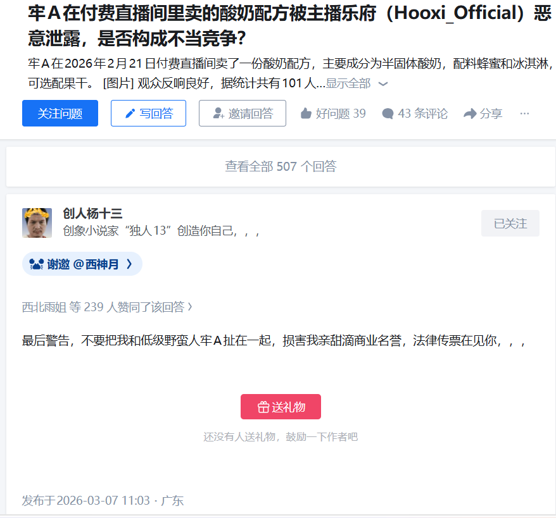This screenshot has height=518, width=556.
Task: Toggle the 已关注 follow status button
Action: tap(510, 223)
